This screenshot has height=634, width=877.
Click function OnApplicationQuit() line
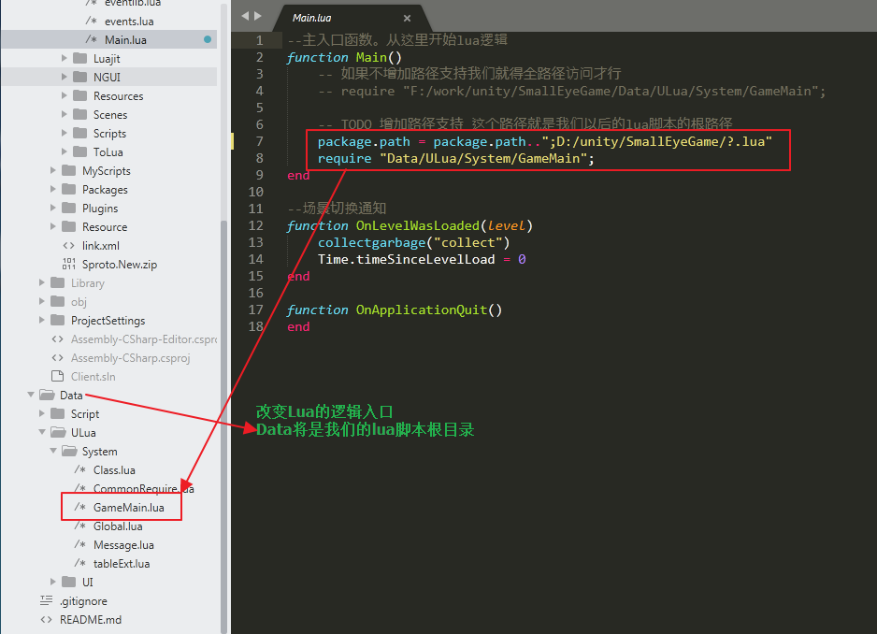[395, 310]
